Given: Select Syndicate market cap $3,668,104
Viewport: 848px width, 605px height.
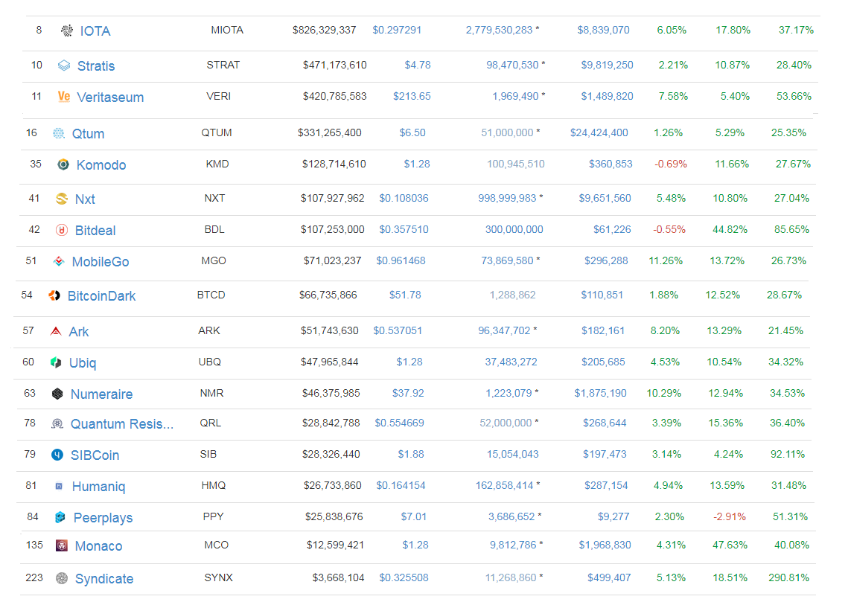Looking at the screenshot, I should [339, 578].
